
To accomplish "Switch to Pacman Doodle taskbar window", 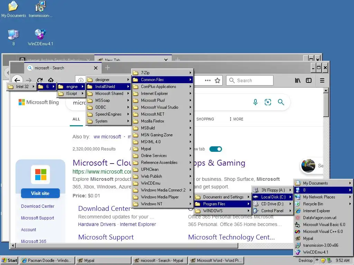I will pyautogui.click(x=47, y=261).
